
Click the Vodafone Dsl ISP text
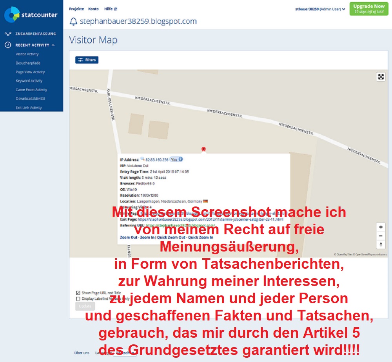pyautogui.click(x=138, y=166)
